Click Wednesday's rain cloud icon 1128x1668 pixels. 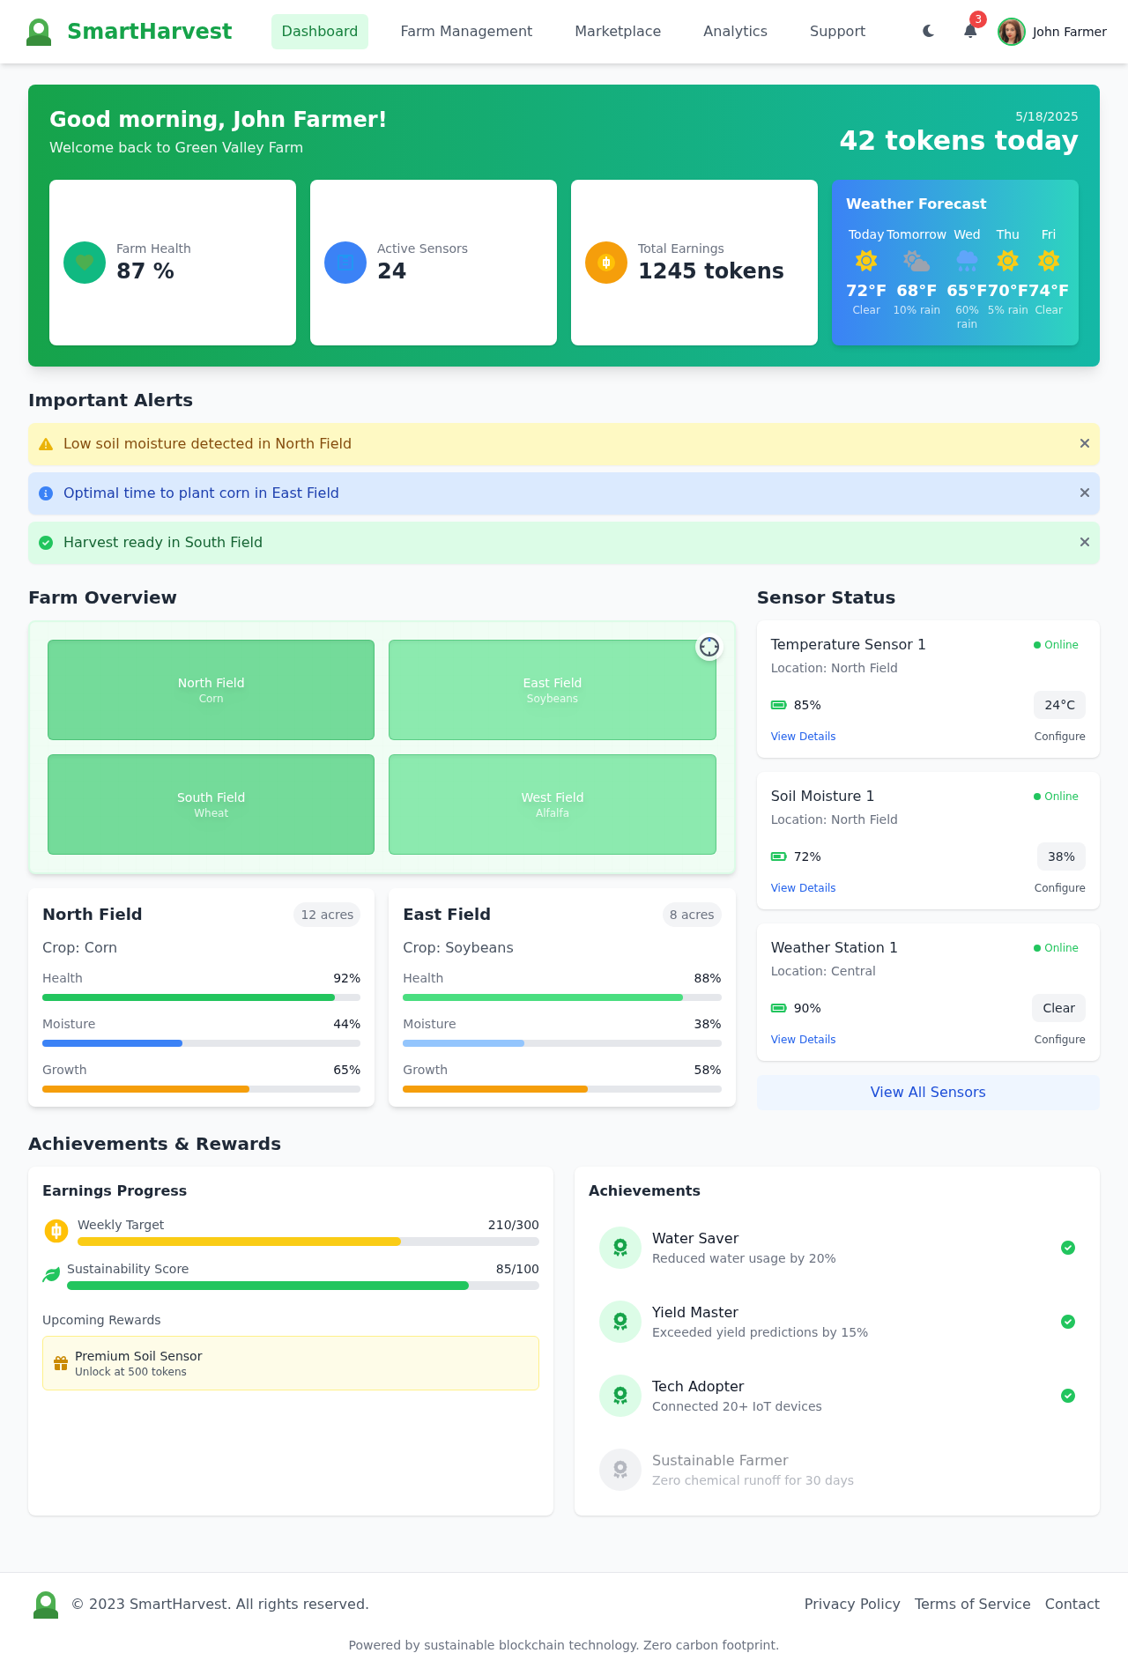(x=967, y=261)
